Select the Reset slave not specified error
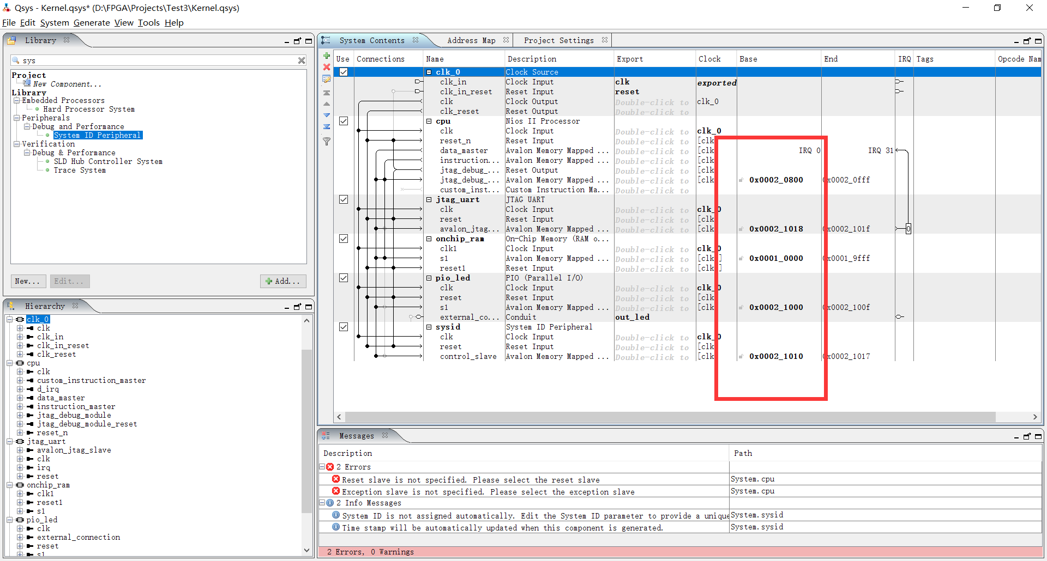This screenshot has height=561, width=1047. pos(471,479)
